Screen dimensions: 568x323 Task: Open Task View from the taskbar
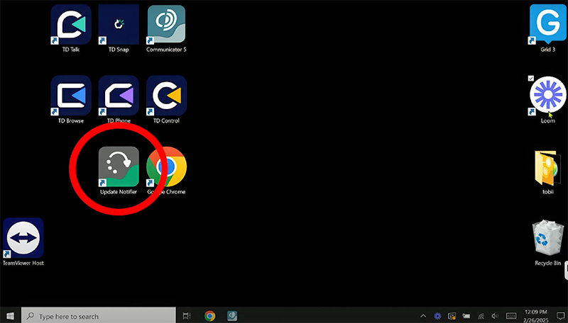pyautogui.click(x=187, y=316)
